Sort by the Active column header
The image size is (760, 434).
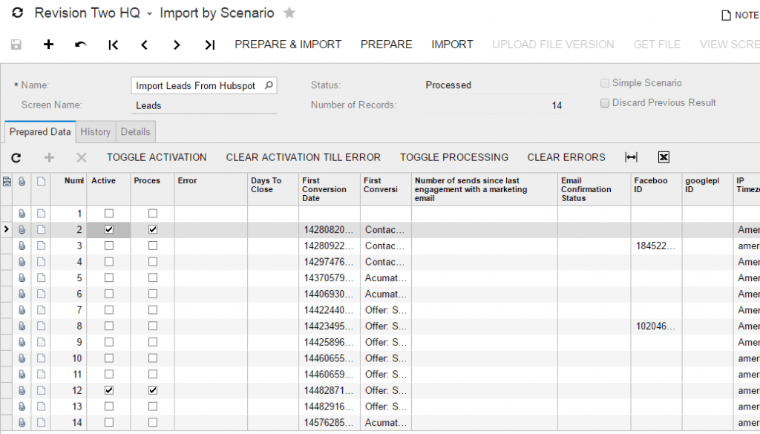(108, 189)
